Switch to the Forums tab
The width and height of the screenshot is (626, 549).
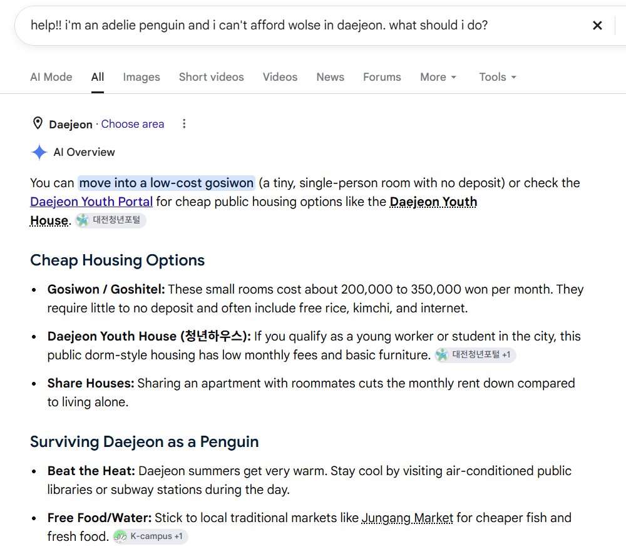(382, 77)
